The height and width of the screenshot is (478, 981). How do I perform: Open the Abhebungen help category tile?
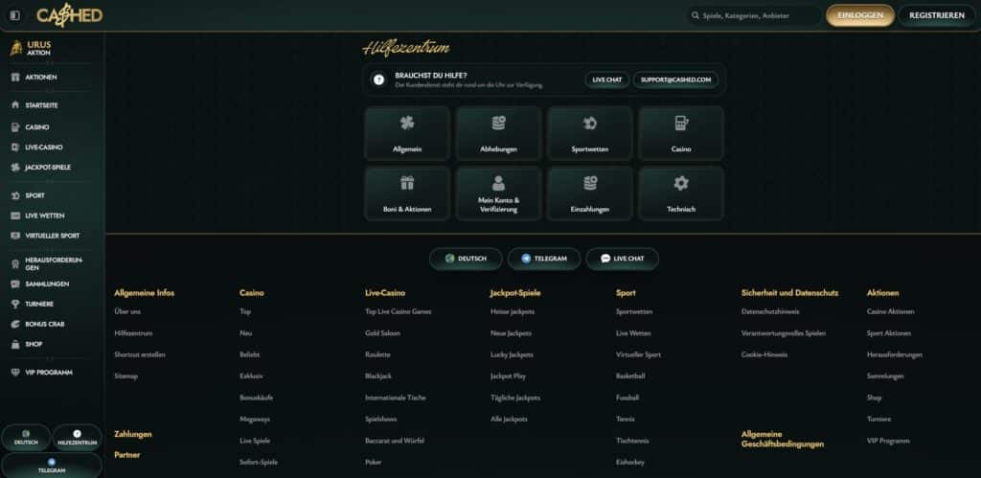click(x=498, y=133)
